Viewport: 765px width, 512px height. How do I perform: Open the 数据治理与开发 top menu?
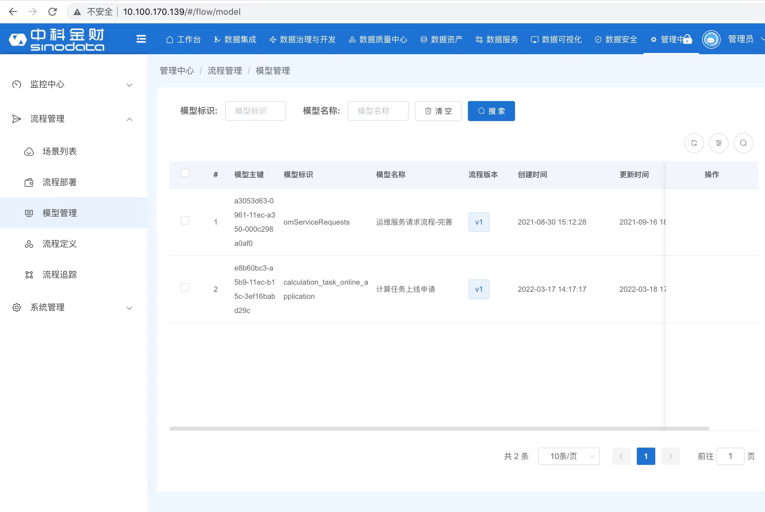(x=302, y=39)
